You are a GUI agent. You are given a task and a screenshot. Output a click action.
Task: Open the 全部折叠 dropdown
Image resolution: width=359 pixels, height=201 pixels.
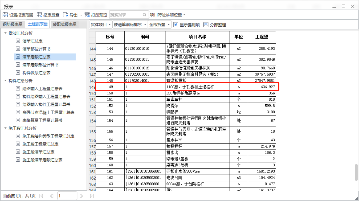click(x=159, y=25)
